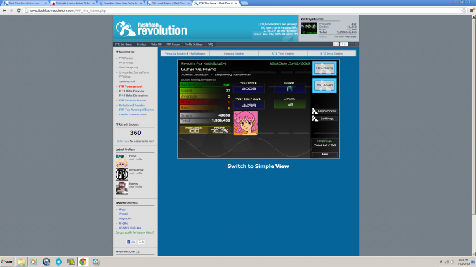Reload the page with the refresh icon
Viewport: 476px width, 267px height.
point(18,11)
